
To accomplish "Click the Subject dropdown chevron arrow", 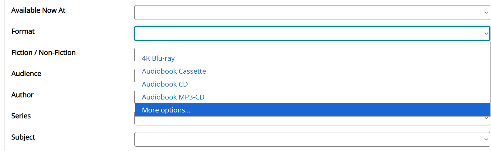I will click(x=486, y=139).
